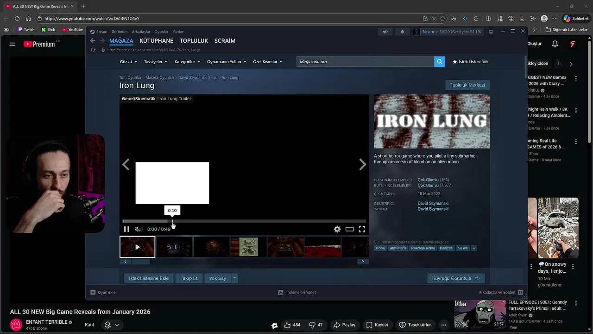Viewport: 593px width, 334px height.
Task: Enter fullscreen for the trailer
Action: [362, 229]
